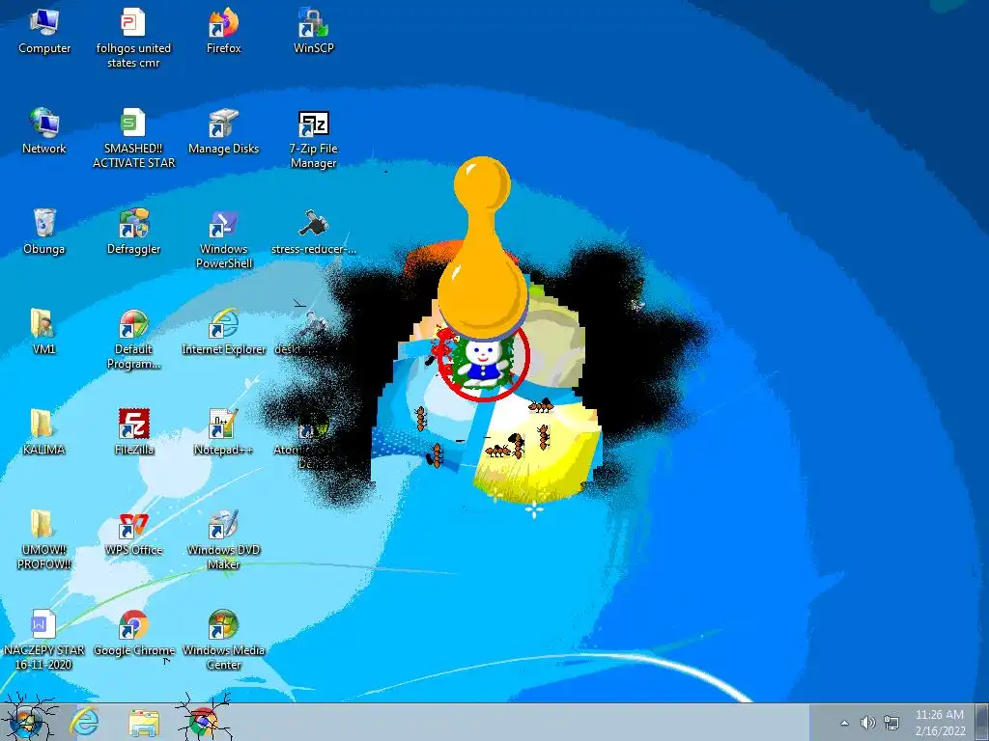Open the Windows PowerShell shortcut
989x741 pixels.
coord(223,238)
